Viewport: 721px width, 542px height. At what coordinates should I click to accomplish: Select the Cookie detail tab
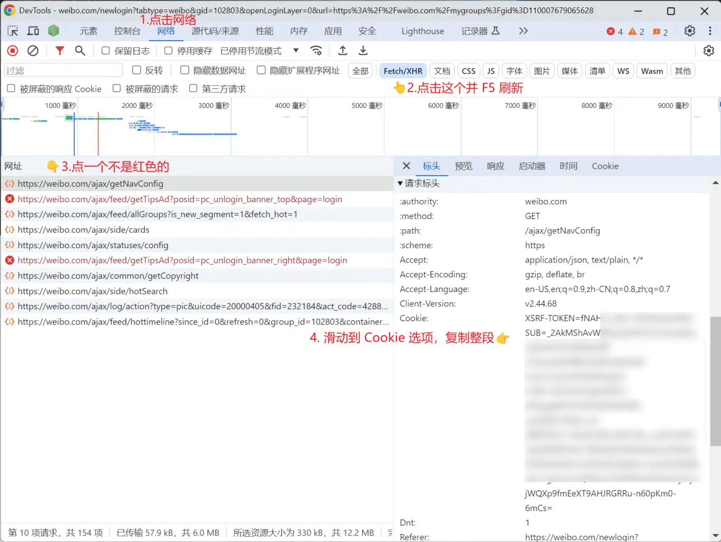click(x=605, y=166)
